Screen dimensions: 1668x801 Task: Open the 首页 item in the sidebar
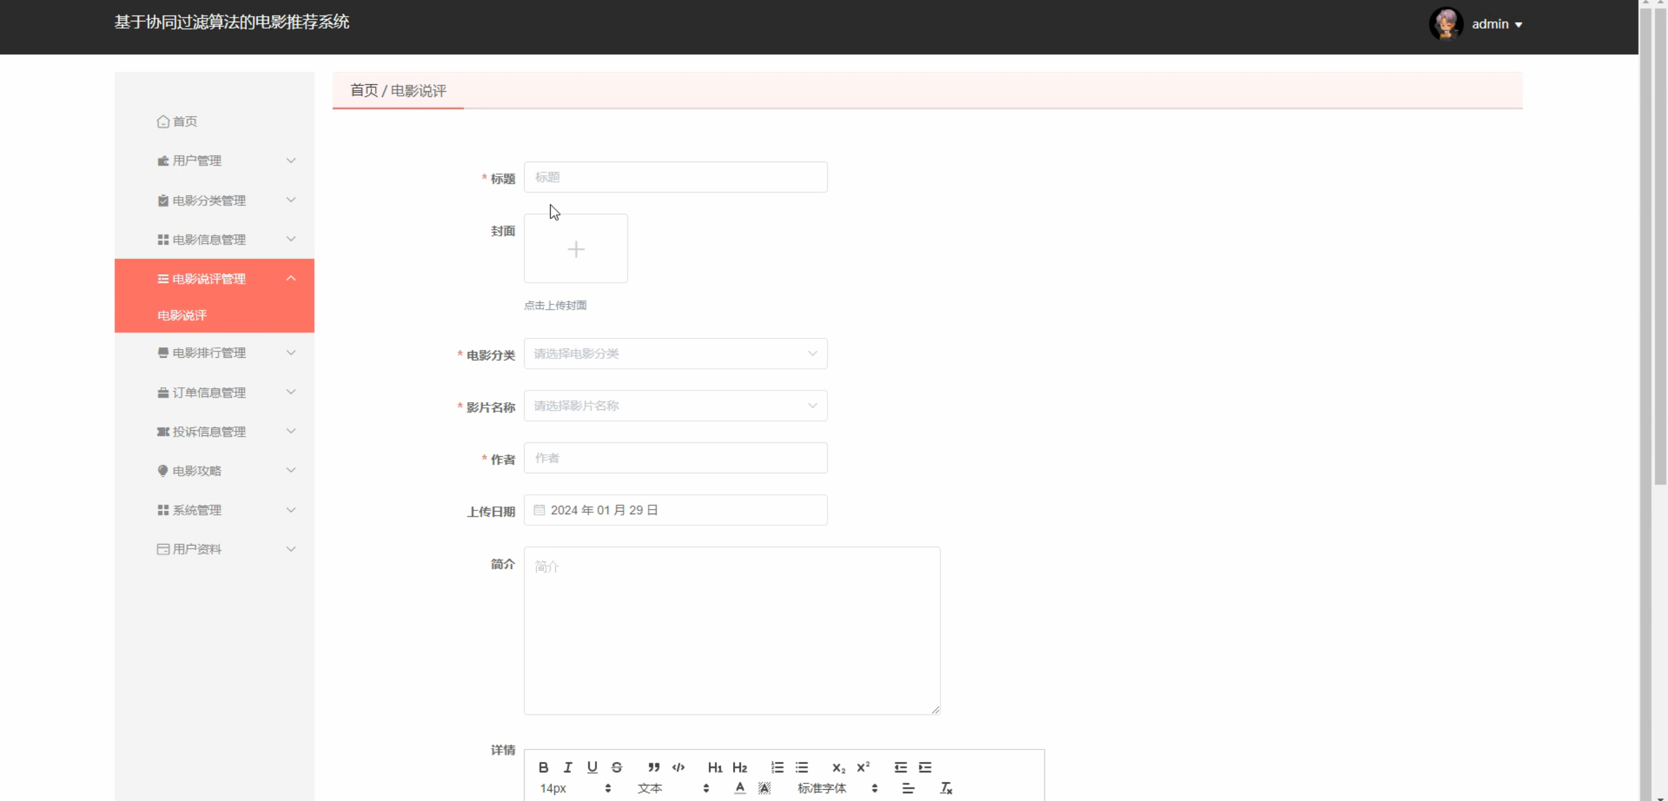pyautogui.click(x=184, y=121)
